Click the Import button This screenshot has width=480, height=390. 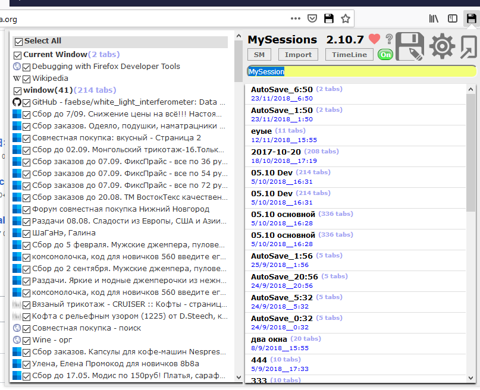[x=298, y=55]
